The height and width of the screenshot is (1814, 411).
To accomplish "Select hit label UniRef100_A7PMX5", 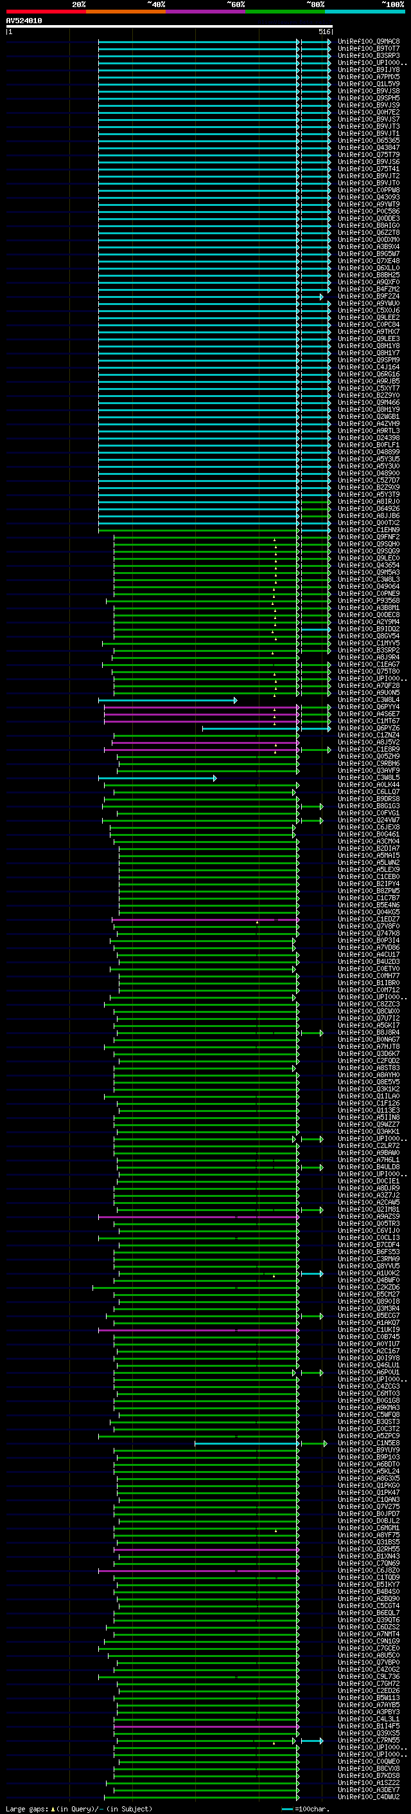I will point(369,77).
